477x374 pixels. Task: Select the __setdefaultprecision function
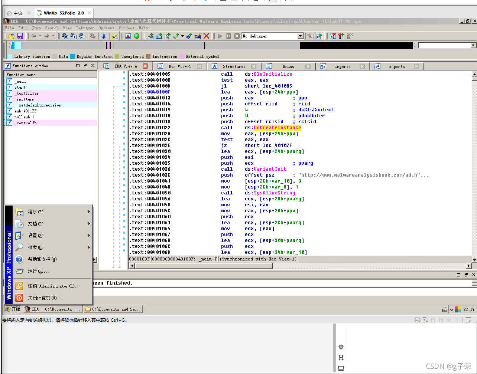[51, 105]
